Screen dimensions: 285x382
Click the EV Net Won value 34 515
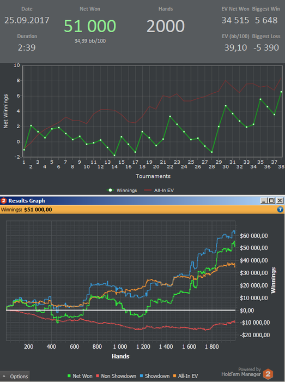tap(235, 20)
